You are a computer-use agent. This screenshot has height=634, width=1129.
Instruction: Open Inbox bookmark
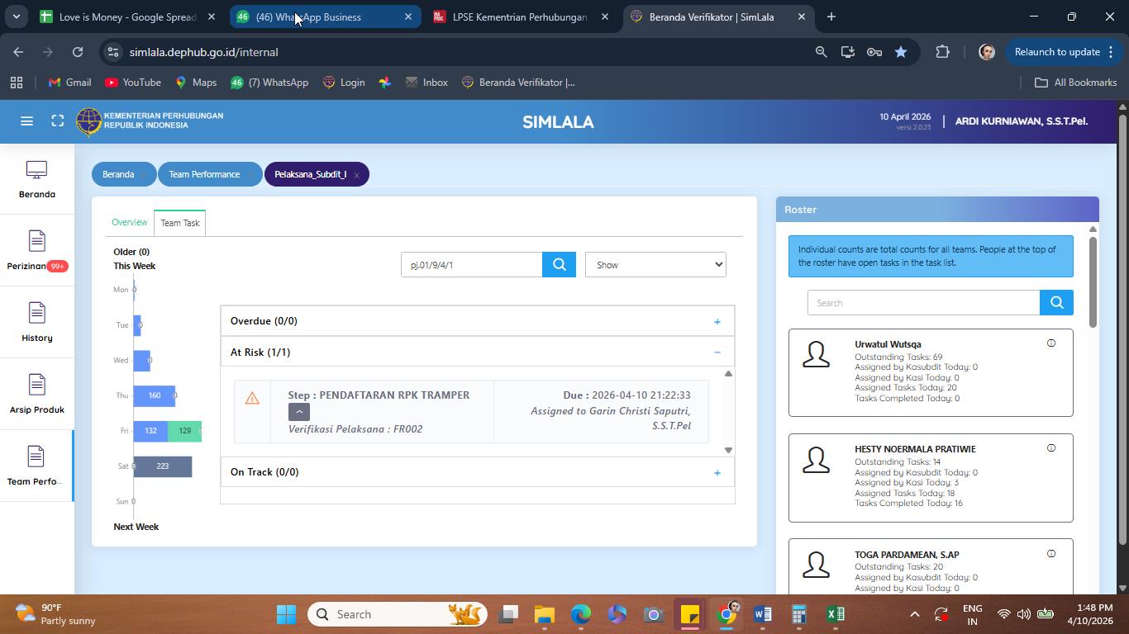pyautogui.click(x=426, y=83)
